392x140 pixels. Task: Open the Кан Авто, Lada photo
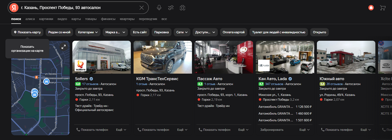[x=285, y=57]
